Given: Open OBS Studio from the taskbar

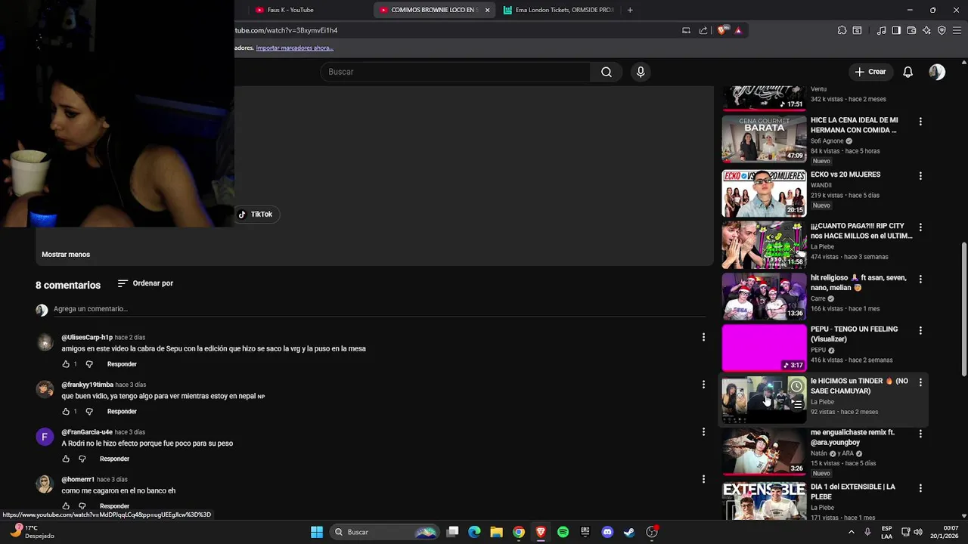Looking at the screenshot, I should point(652,532).
